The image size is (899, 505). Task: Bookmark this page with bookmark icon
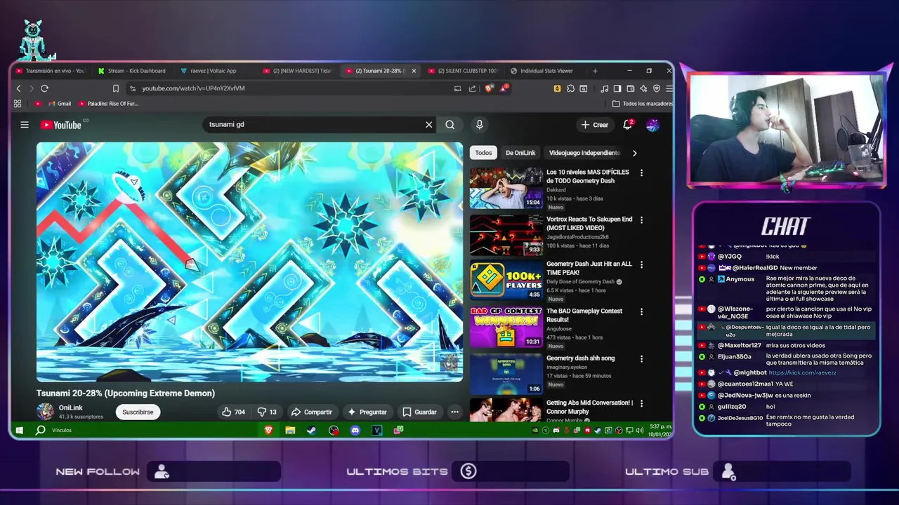116,88
